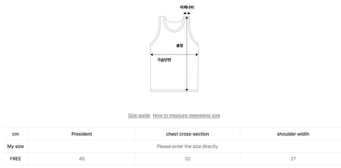
Task: Click the Please enter the size directly field
Action: (187, 146)
